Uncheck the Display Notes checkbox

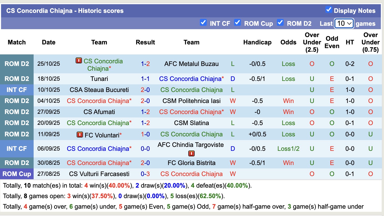coord(329,10)
